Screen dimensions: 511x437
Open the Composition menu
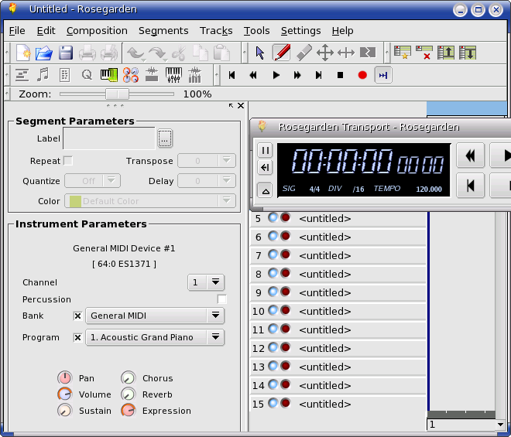click(x=97, y=31)
